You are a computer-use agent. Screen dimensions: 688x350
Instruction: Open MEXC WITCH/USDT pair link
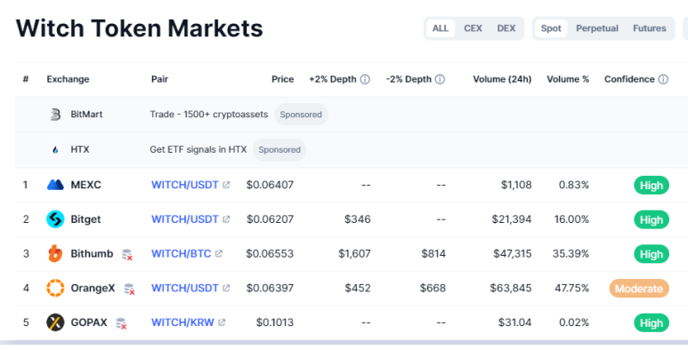point(185,185)
